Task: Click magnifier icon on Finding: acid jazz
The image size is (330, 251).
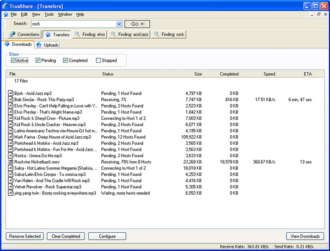Action: point(113,35)
